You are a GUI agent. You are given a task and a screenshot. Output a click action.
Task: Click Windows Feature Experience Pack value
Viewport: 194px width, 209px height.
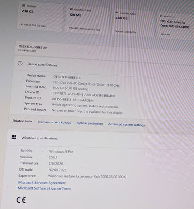pyautogui.click(x=87, y=176)
